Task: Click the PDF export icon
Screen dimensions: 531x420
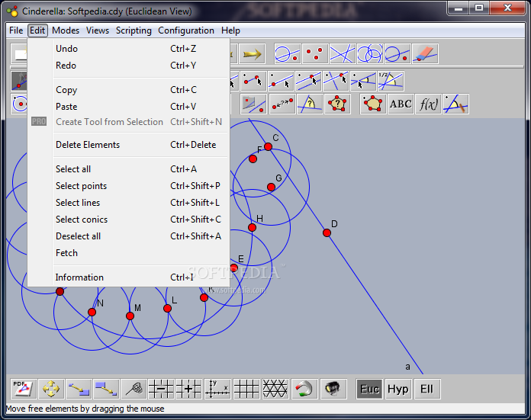Action: click(x=24, y=389)
